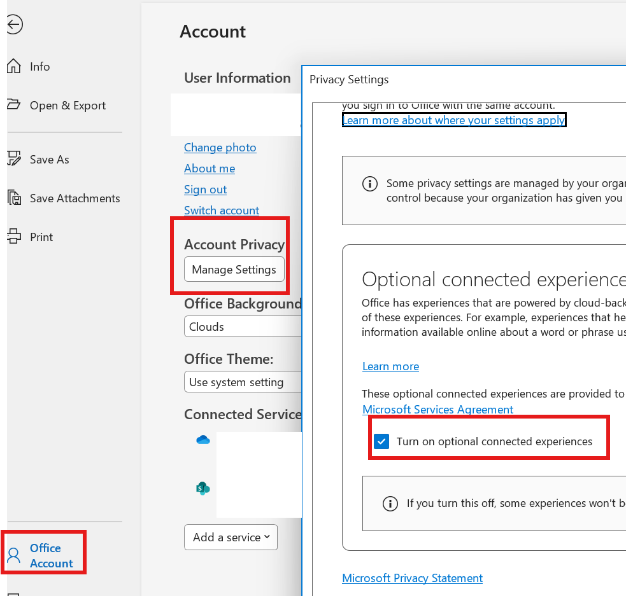Click the Switch account link

(x=222, y=210)
